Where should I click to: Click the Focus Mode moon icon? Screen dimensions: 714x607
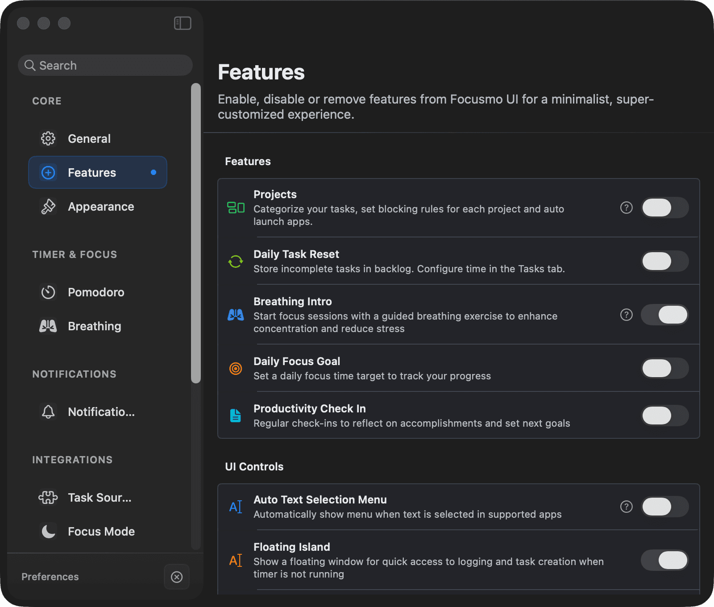point(48,531)
